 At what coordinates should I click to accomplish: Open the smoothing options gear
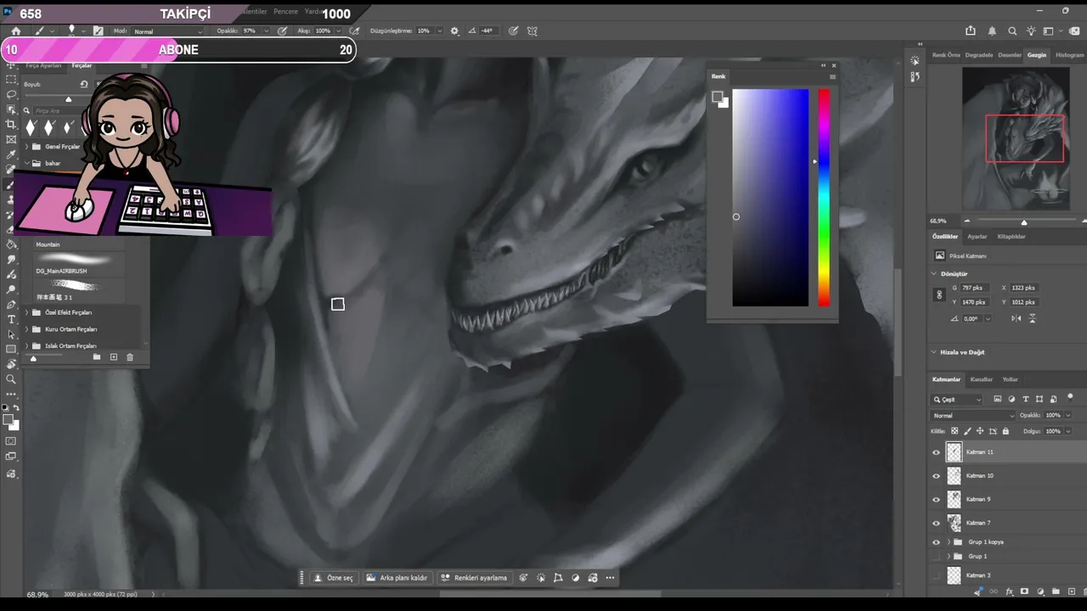coord(454,31)
